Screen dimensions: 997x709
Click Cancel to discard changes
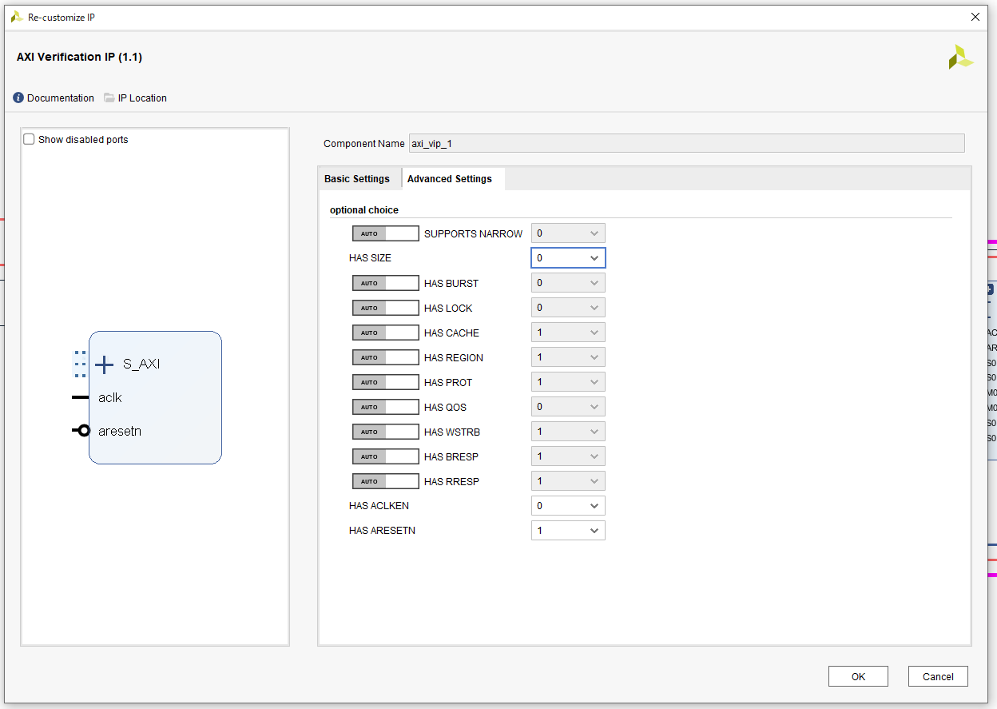pos(938,675)
